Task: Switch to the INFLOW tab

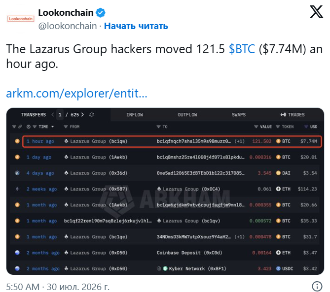Action: pos(135,115)
